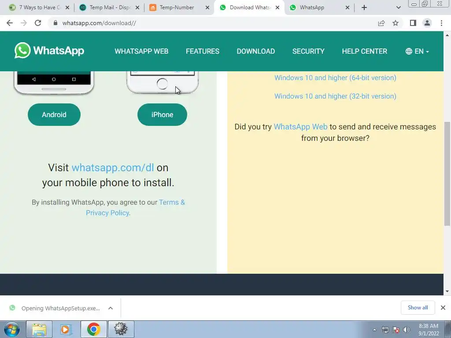
Task: Select DOWNLOAD in the navigation bar
Action: pyautogui.click(x=256, y=51)
